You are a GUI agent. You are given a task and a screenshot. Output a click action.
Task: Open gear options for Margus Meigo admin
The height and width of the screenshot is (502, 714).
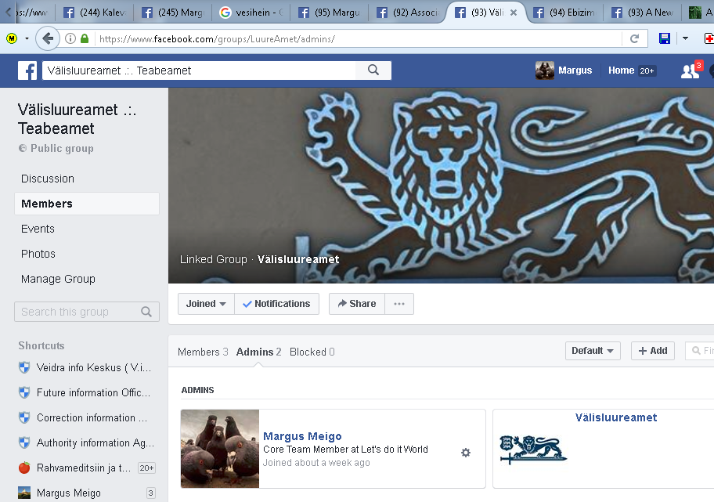(x=465, y=453)
